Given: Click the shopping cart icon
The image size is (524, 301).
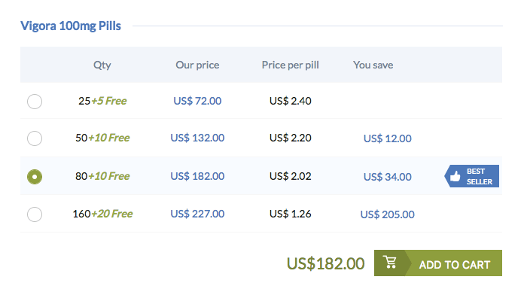Looking at the screenshot, I should (389, 263).
